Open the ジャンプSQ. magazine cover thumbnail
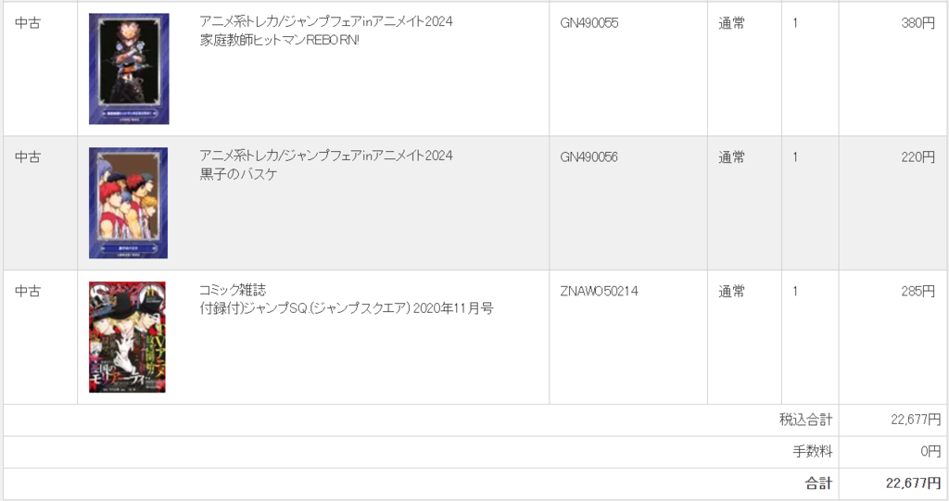This screenshot has height=501, width=949. click(x=127, y=337)
